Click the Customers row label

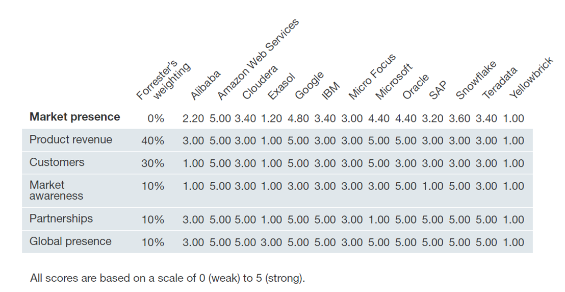tap(57, 163)
